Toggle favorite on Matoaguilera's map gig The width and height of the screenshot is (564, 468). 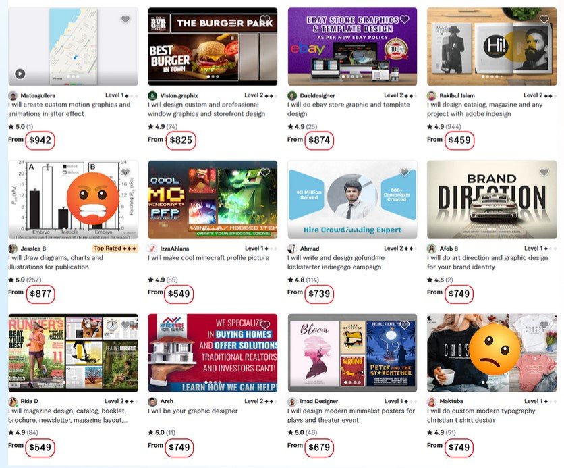tap(125, 19)
